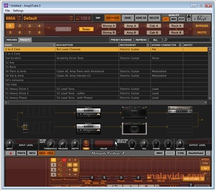Select the Amp A head thumbnail

click(88, 112)
